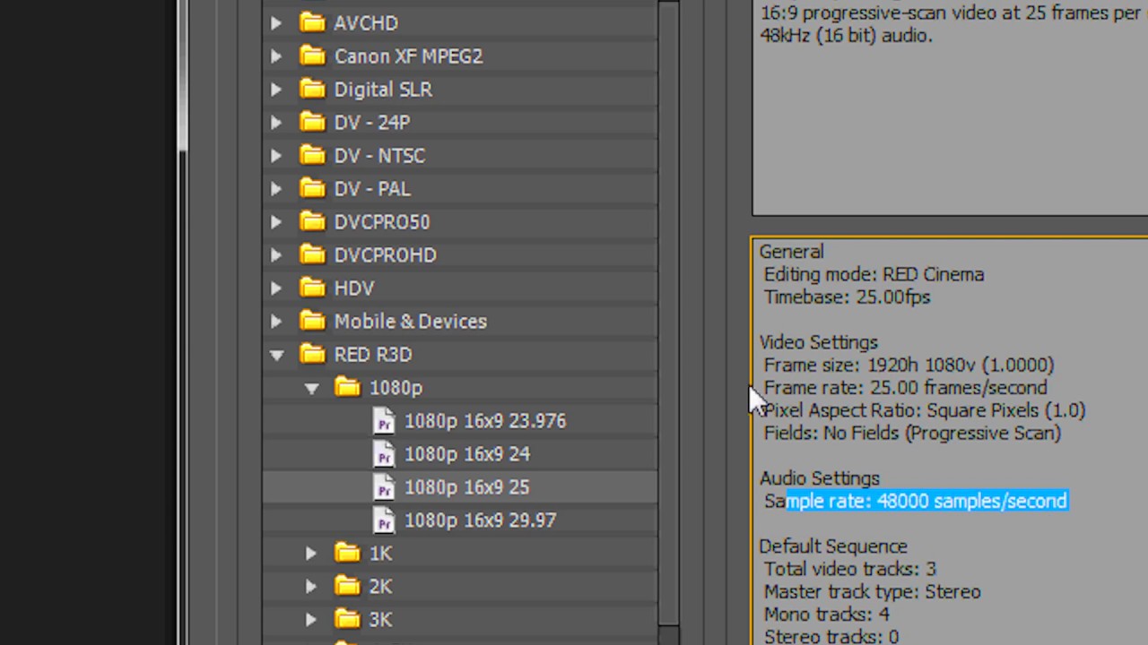Expand the 1K subfolder
Image resolution: width=1148 pixels, height=645 pixels.
311,554
